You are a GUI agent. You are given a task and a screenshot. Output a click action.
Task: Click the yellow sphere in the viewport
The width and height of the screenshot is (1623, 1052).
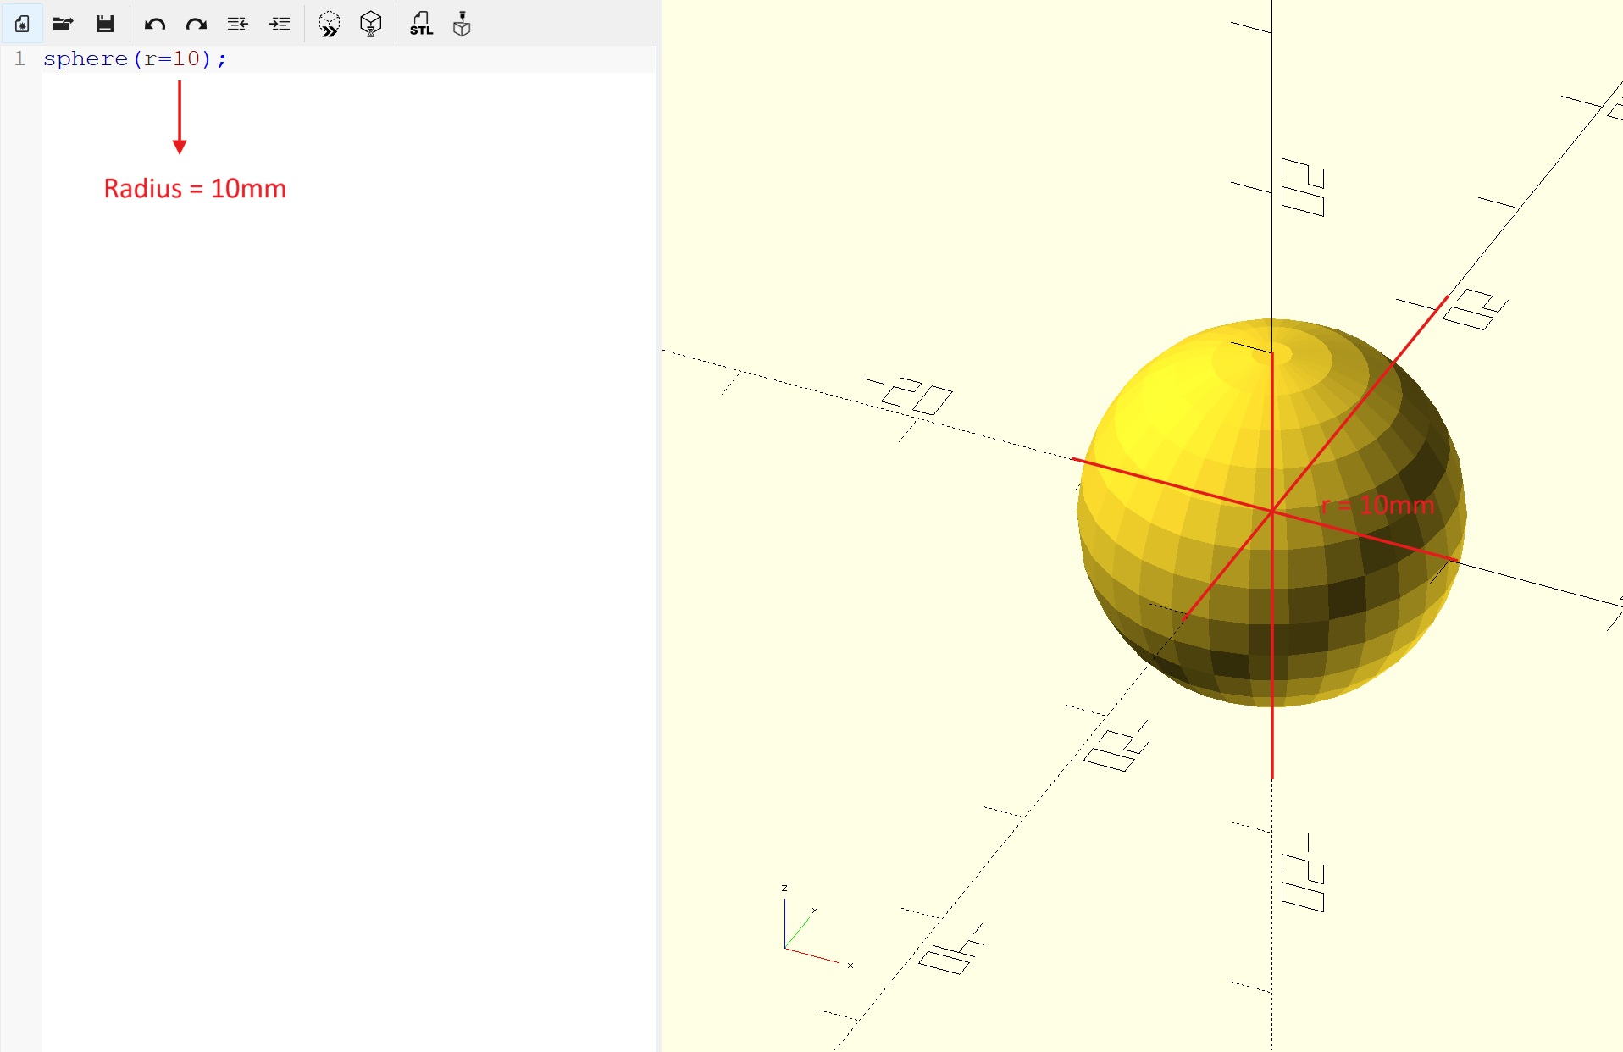click(1271, 512)
